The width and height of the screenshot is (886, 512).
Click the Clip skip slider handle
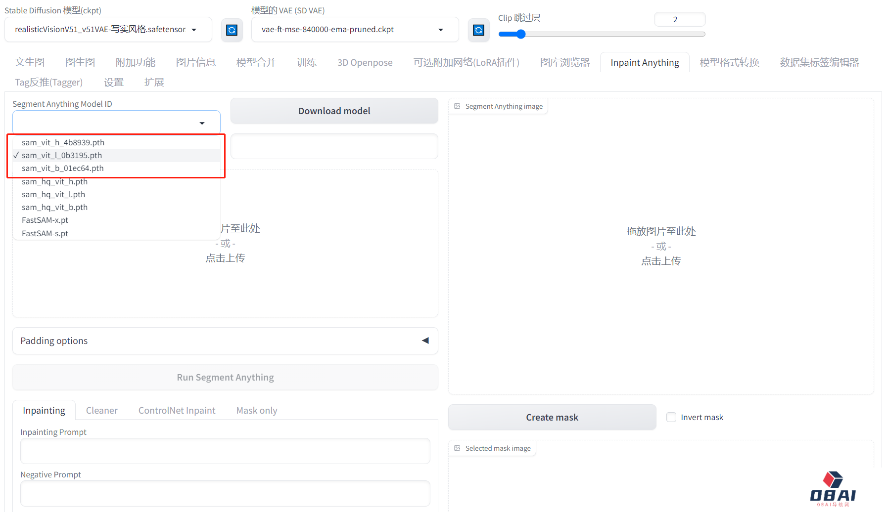tap(520, 34)
